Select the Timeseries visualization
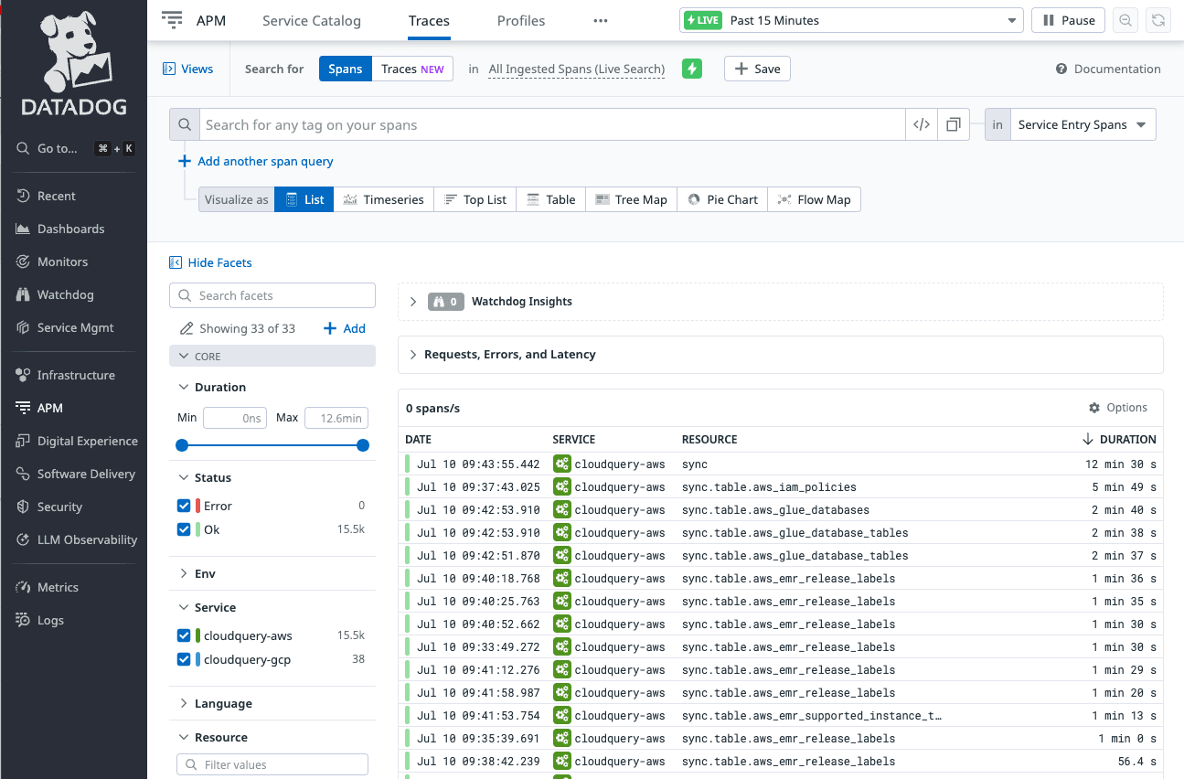 tap(384, 199)
